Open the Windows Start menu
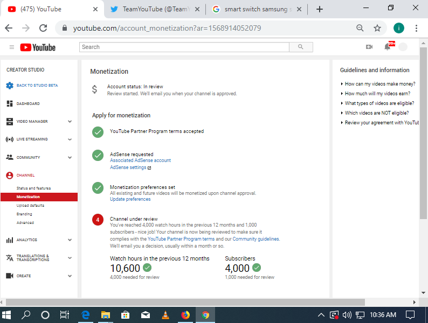This screenshot has height=323, width=428. 6,315
